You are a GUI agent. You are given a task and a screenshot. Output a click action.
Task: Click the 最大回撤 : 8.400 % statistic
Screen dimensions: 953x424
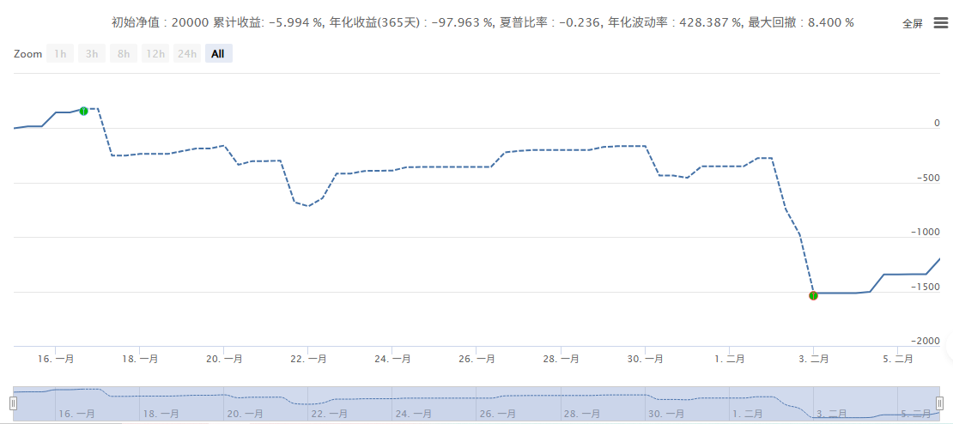click(800, 23)
